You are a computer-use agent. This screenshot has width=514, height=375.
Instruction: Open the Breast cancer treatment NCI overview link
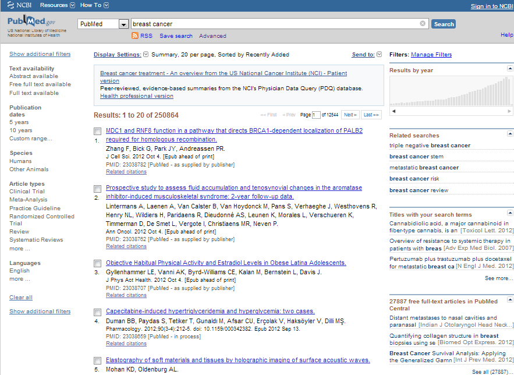coord(224,77)
